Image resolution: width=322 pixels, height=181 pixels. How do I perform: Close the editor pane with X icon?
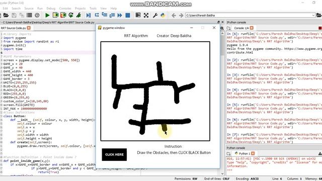click(x=222, y=22)
